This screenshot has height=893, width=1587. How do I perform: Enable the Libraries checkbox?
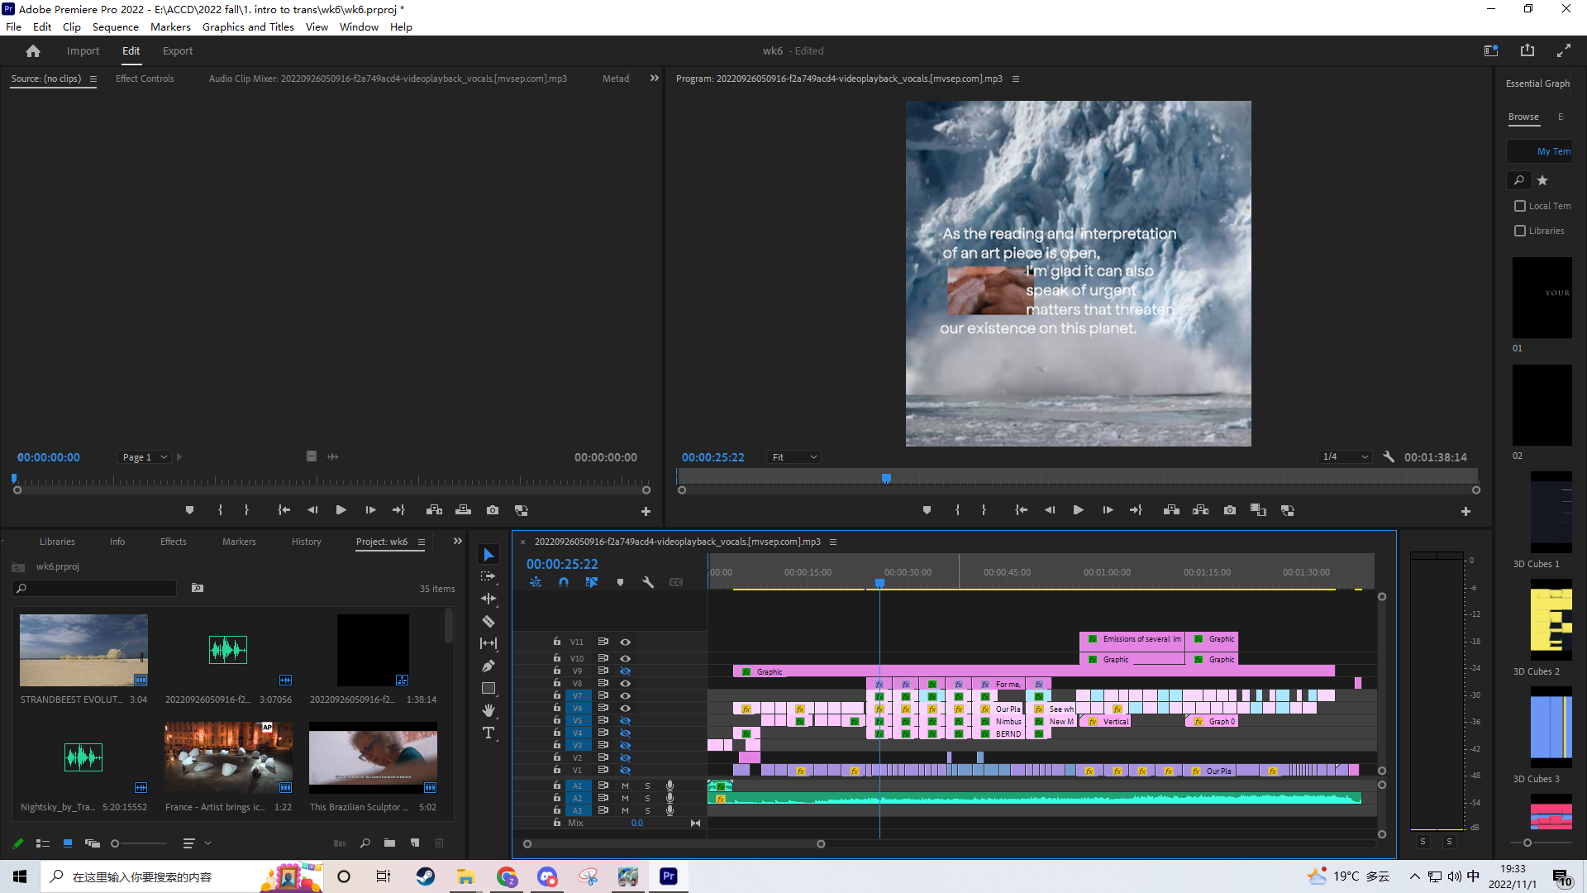click(1520, 231)
